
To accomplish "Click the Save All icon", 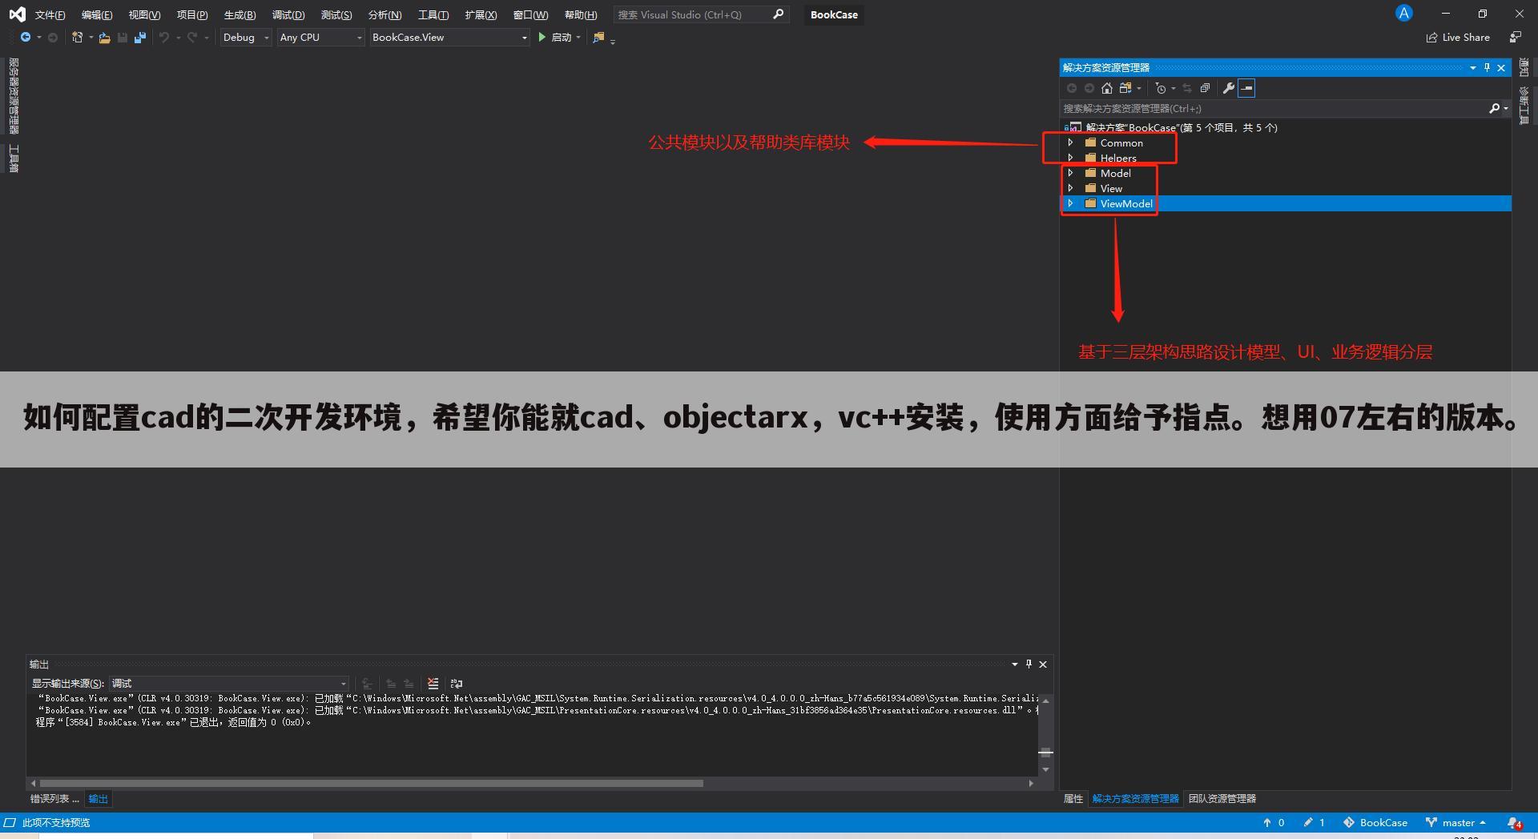I will click(x=140, y=38).
